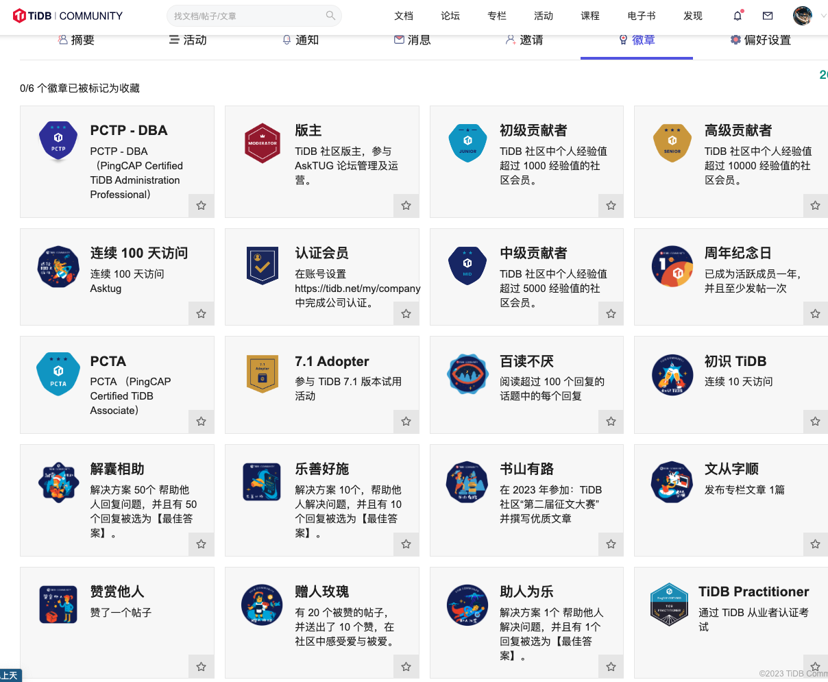Click the 初识 TiDB badge icon
828x682 pixels.
click(672, 374)
